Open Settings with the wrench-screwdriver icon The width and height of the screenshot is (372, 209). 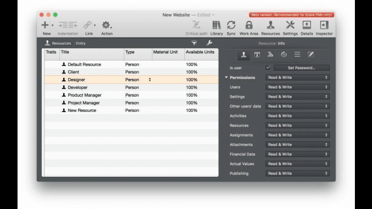pos(290,26)
